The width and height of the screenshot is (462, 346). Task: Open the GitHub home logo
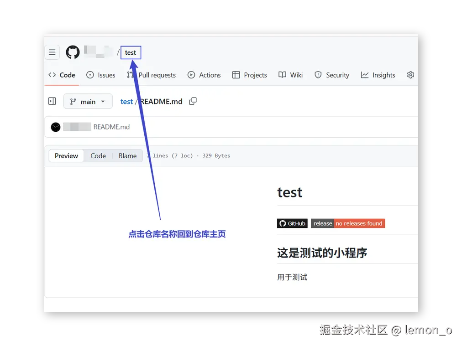[x=73, y=52]
